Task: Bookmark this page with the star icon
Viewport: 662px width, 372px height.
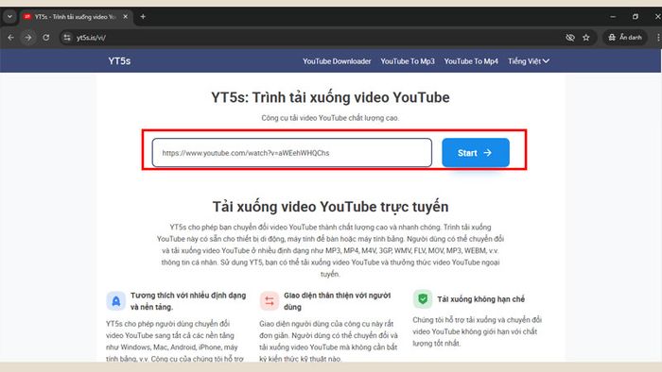Action: [x=586, y=38]
